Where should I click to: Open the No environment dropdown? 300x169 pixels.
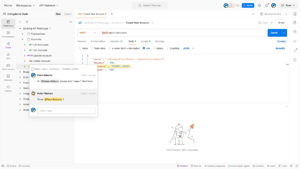pos(274,14)
